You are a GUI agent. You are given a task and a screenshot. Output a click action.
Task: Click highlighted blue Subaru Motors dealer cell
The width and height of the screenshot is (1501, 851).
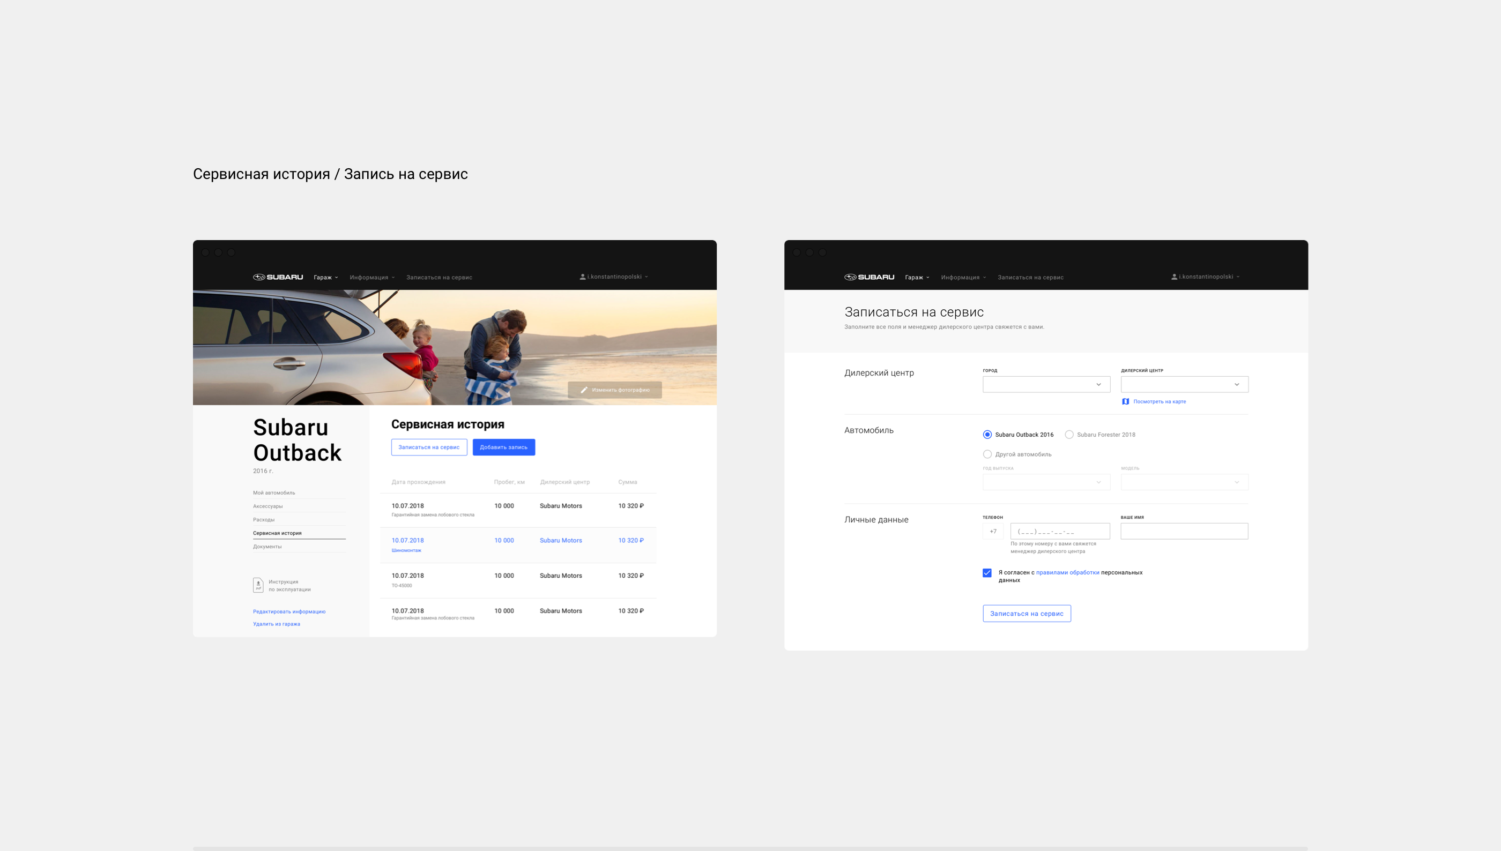[x=561, y=541]
